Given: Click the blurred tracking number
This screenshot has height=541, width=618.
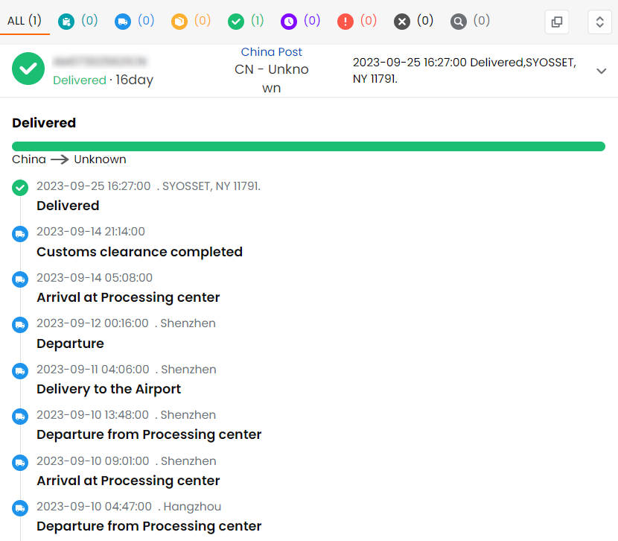Looking at the screenshot, I should pyautogui.click(x=100, y=61).
